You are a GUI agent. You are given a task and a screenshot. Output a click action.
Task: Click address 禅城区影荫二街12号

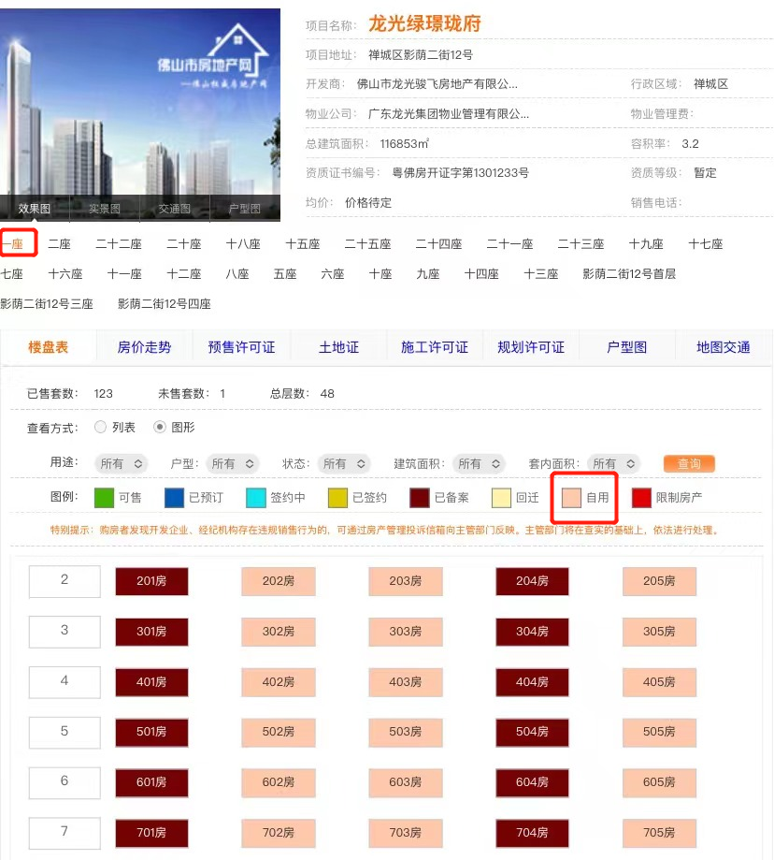click(421, 55)
